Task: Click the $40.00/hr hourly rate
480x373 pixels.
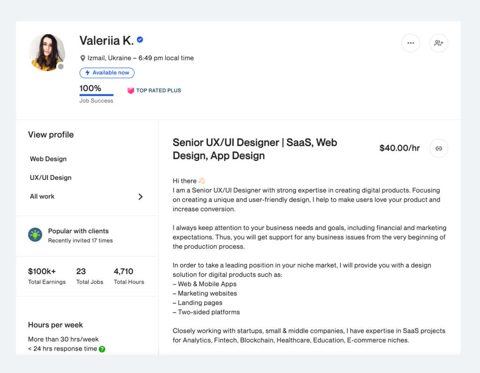Action: coord(399,148)
